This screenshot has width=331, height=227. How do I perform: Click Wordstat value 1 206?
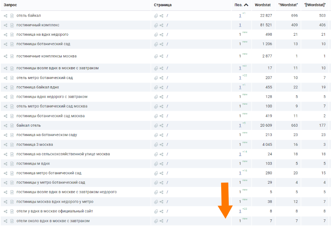click(x=267, y=44)
